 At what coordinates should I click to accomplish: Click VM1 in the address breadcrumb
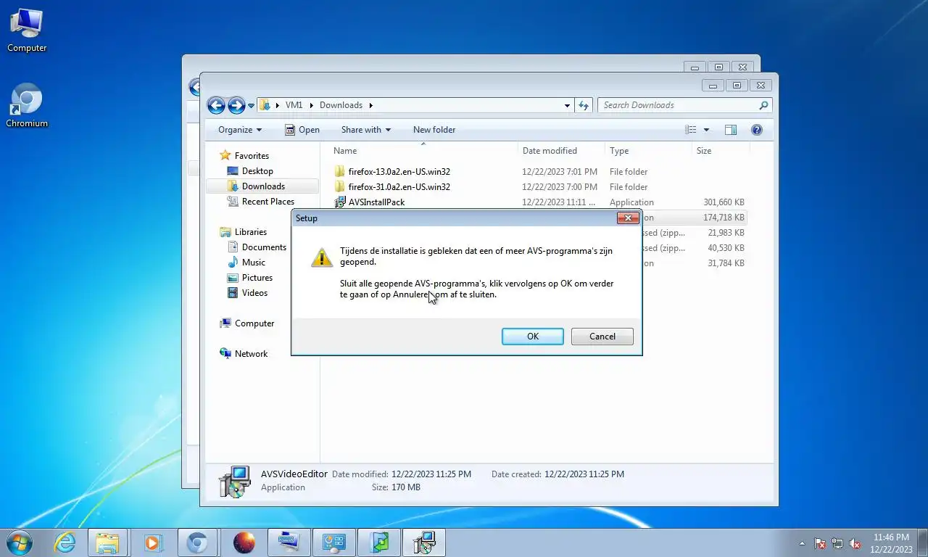click(294, 105)
